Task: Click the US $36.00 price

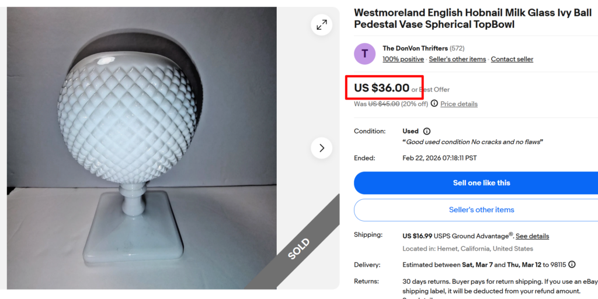Action: (382, 88)
